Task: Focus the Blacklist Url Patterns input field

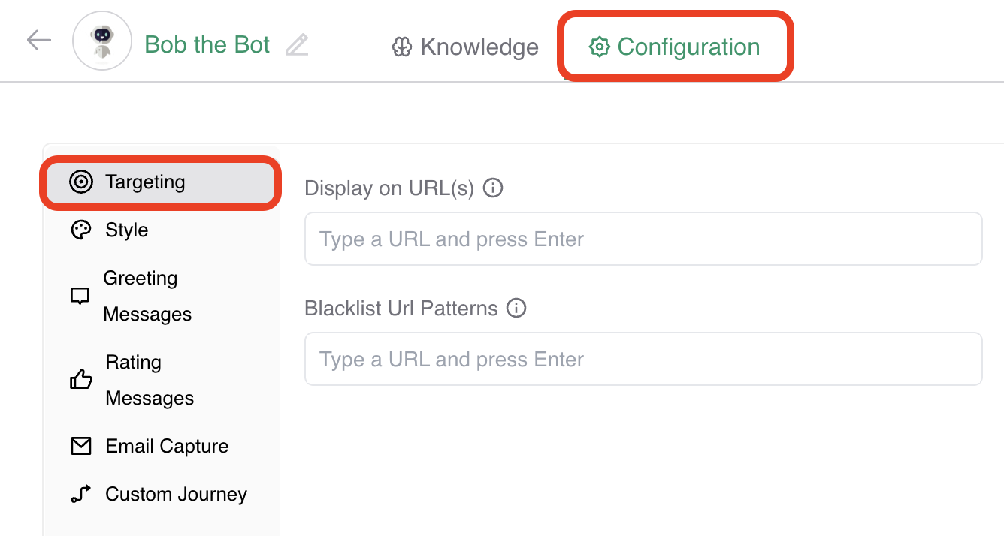Action: 643,360
